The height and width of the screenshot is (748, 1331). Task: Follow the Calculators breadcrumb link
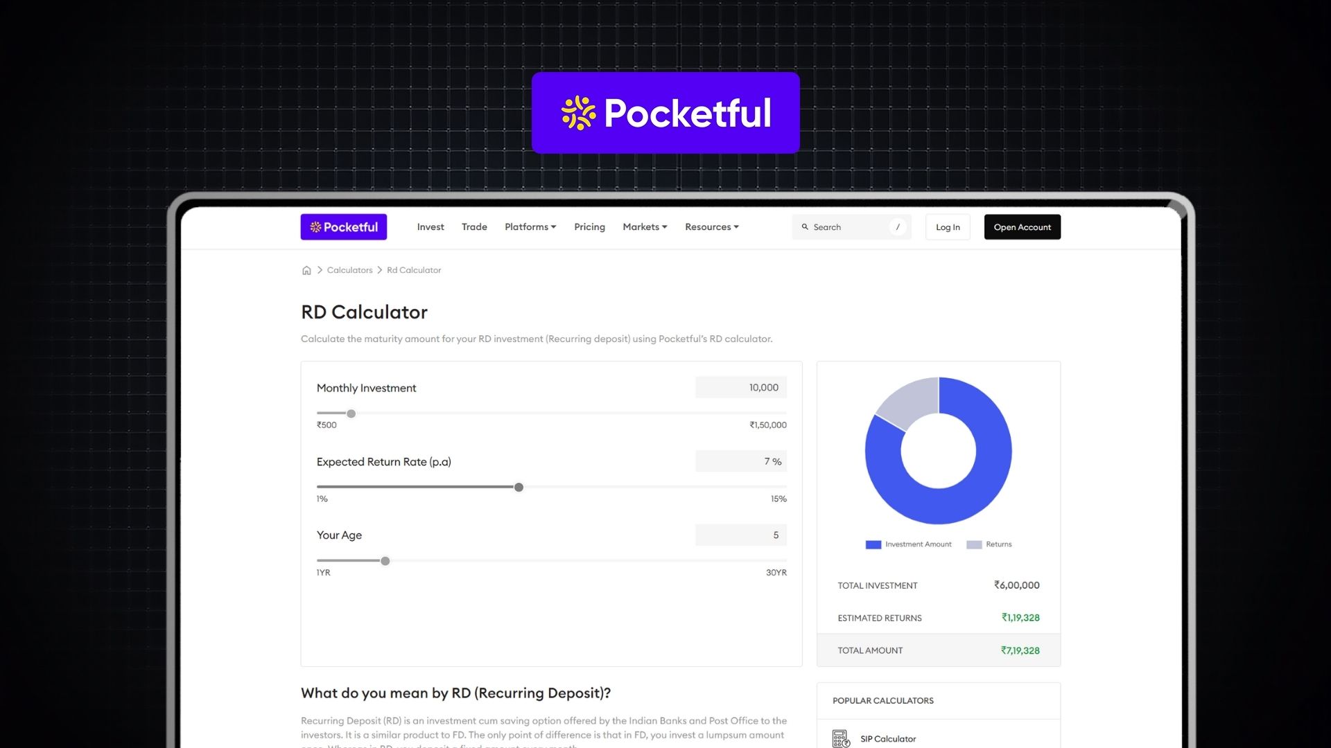point(349,270)
